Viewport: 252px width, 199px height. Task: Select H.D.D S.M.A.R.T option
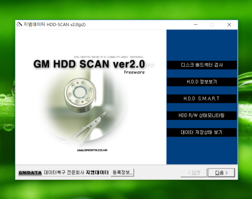(x=202, y=99)
